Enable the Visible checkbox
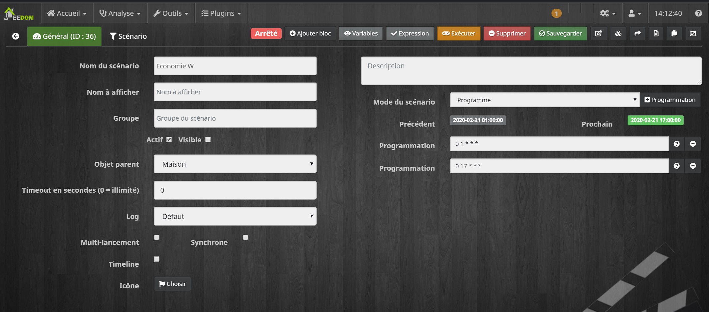The height and width of the screenshot is (312, 709). click(208, 139)
